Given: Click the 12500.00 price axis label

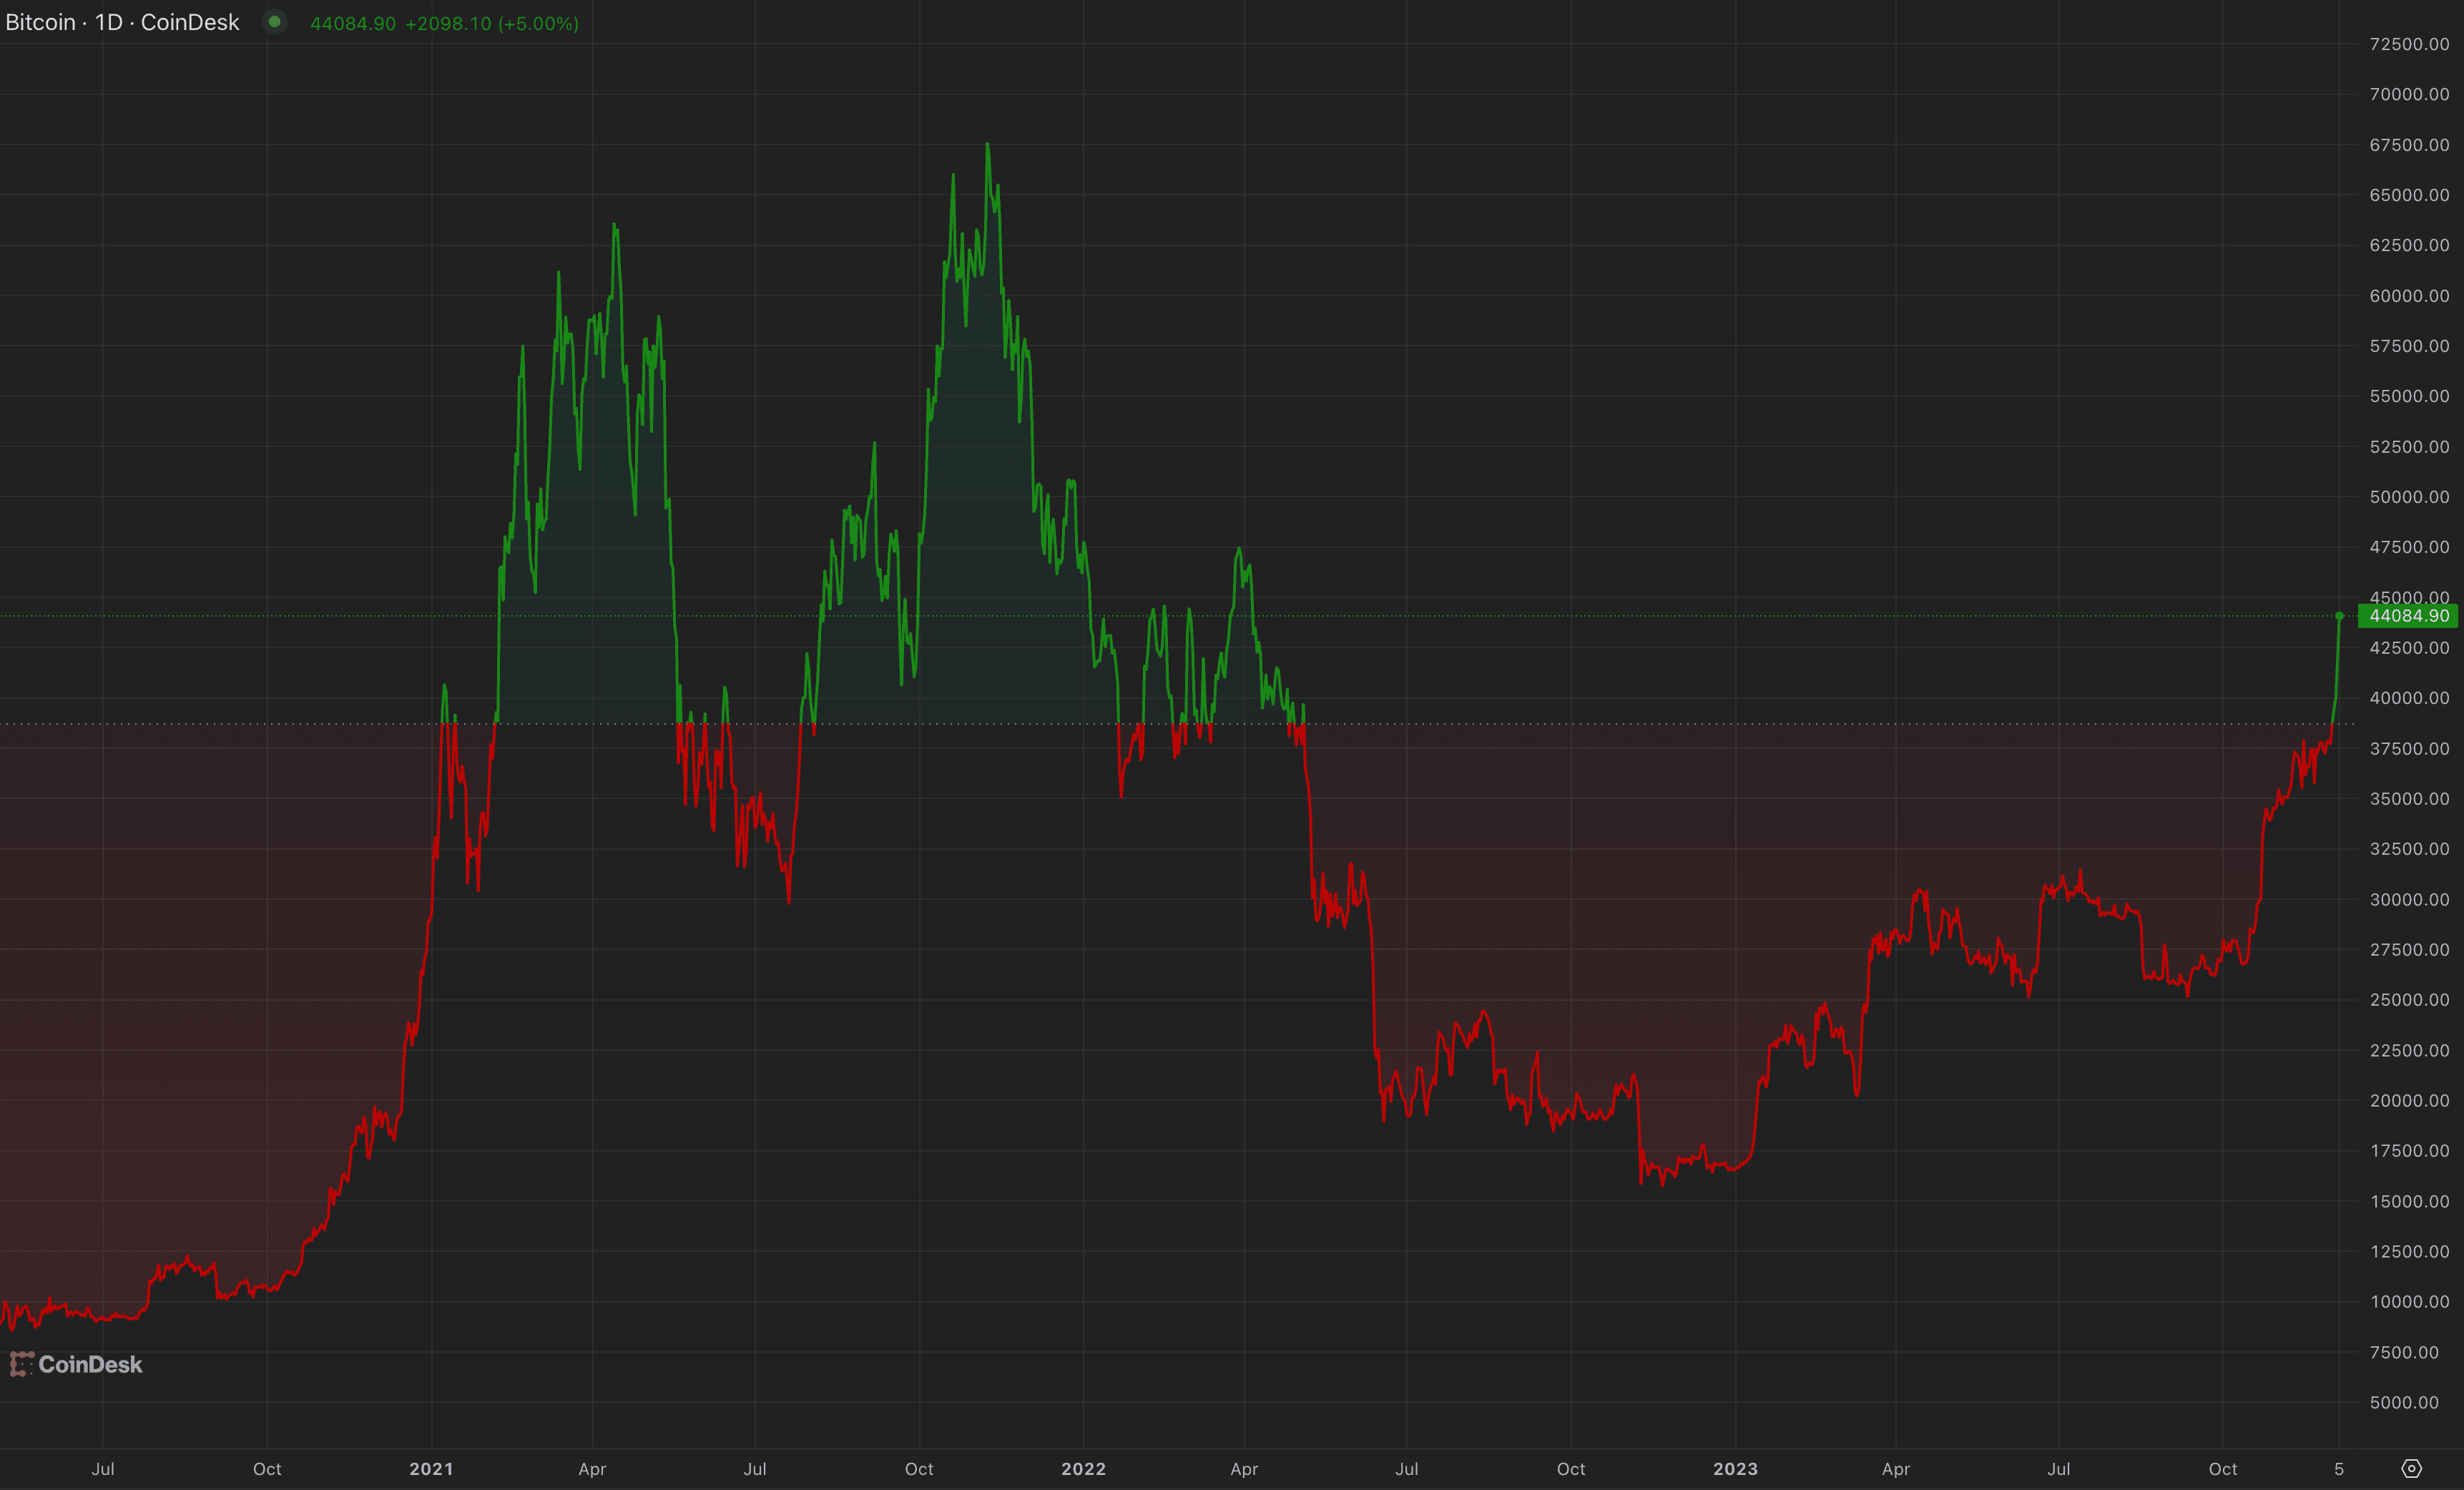Looking at the screenshot, I should click(2409, 1252).
